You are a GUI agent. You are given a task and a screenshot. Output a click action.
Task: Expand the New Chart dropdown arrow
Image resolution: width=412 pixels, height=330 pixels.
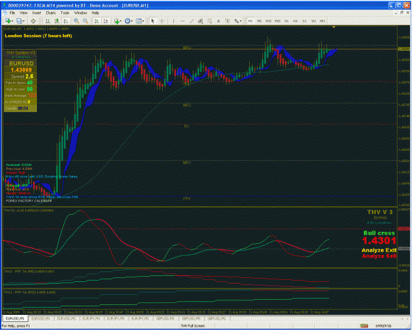(12, 21)
